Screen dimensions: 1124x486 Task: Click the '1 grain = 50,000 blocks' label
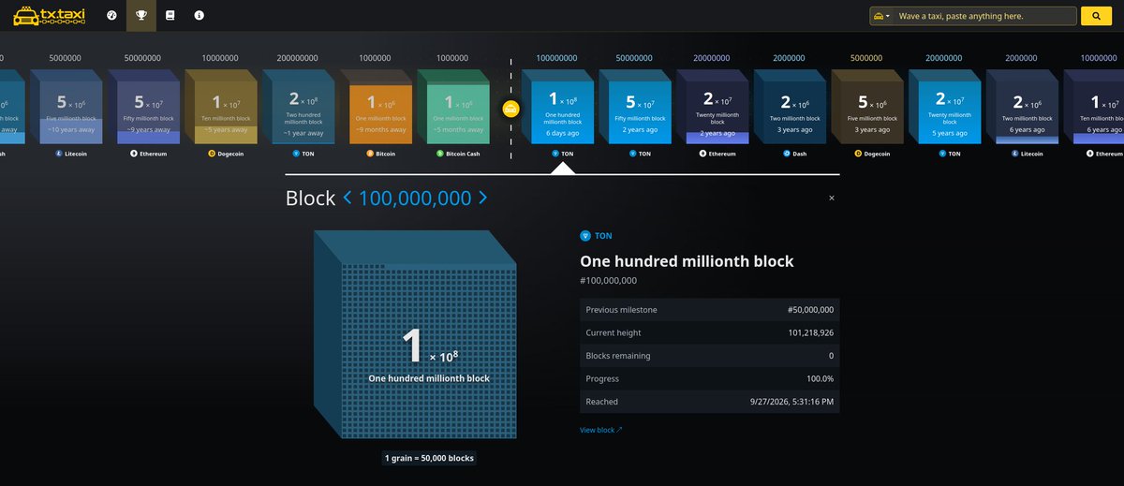pyautogui.click(x=429, y=458)
